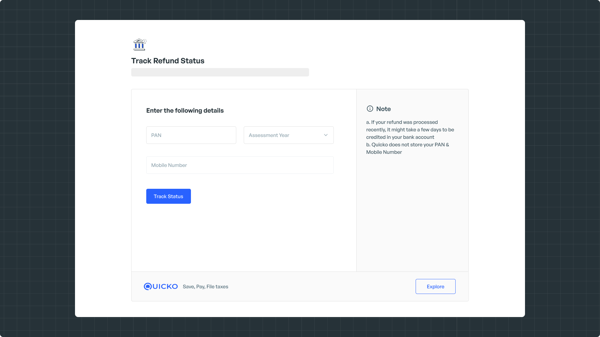This screenshot has width=600, height=337.
Task: Click the chevron arrow in Assessment Year
Action: (x=326, y=135)
